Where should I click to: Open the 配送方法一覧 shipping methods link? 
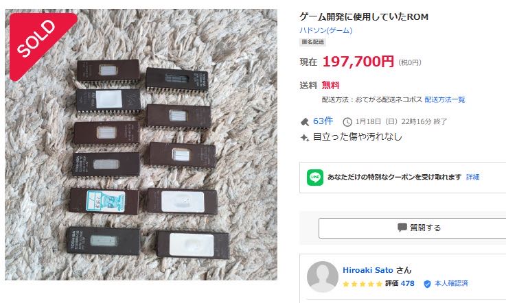click(x=445, y=99)
